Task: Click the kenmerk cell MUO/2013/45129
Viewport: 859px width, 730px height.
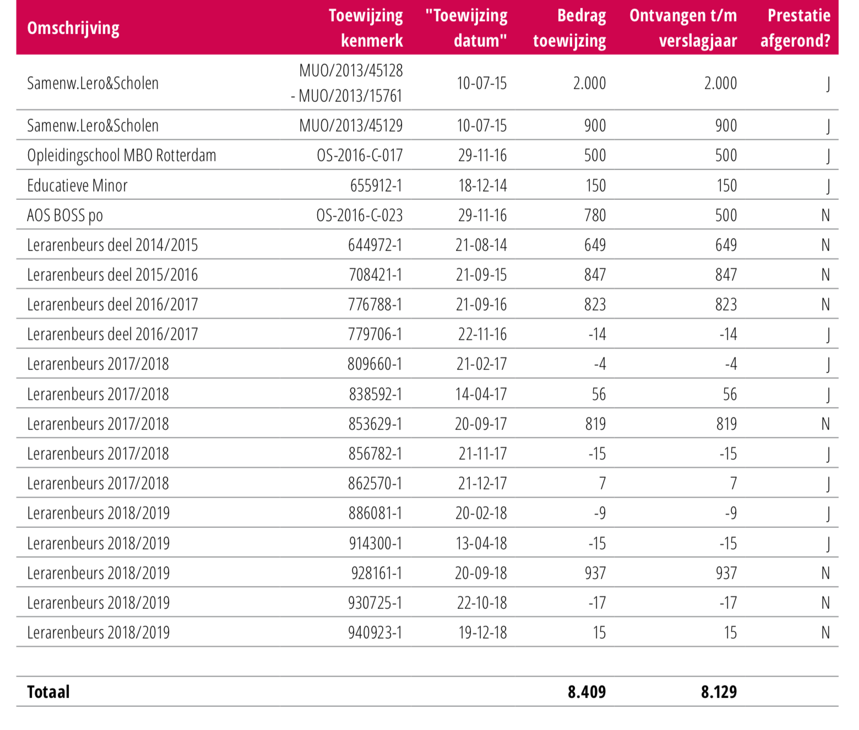Action: coord(351,126)
